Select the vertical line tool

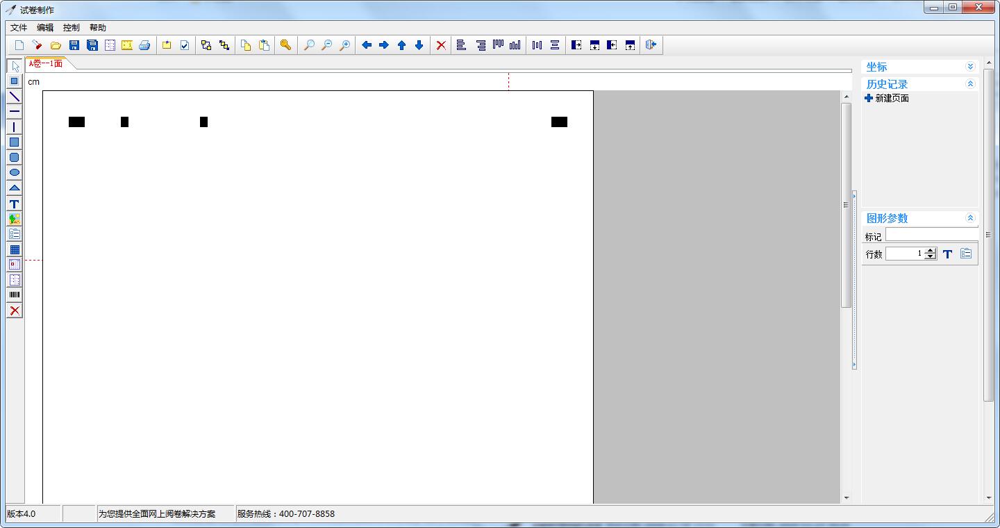[15, 127]
